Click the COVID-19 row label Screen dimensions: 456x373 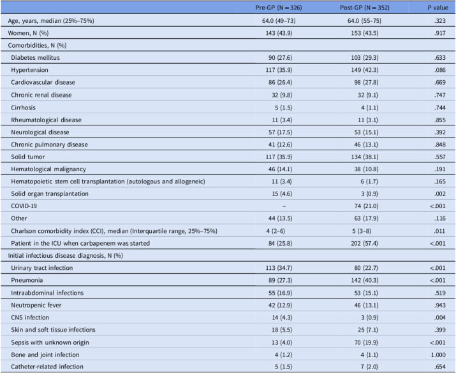pyautogui.click(x=24, y=206)
